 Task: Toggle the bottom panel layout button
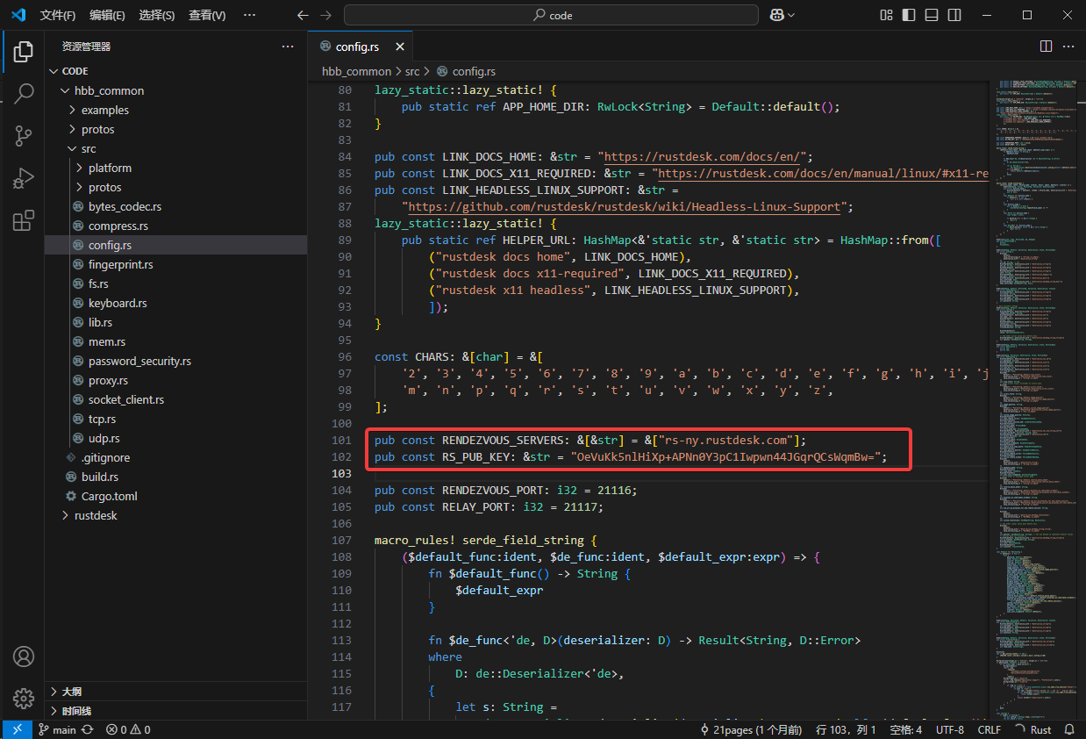(x=932, y=15)
